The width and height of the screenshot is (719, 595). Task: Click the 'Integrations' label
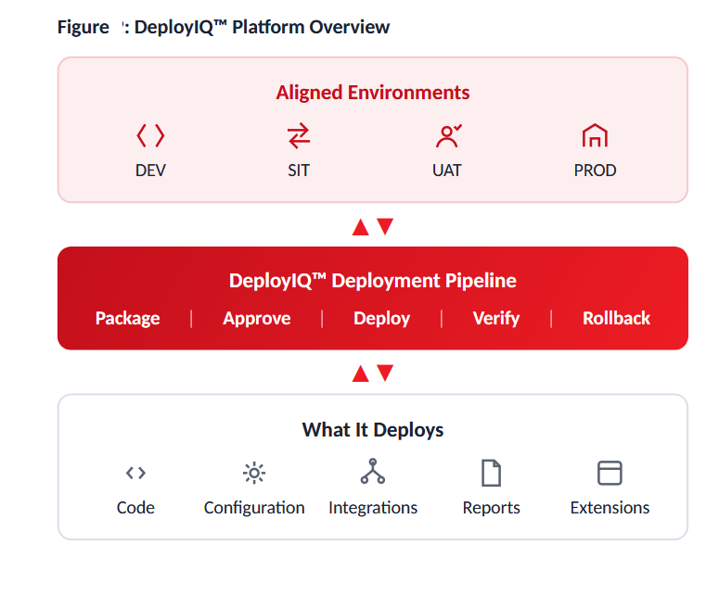(x=373, y=508)
